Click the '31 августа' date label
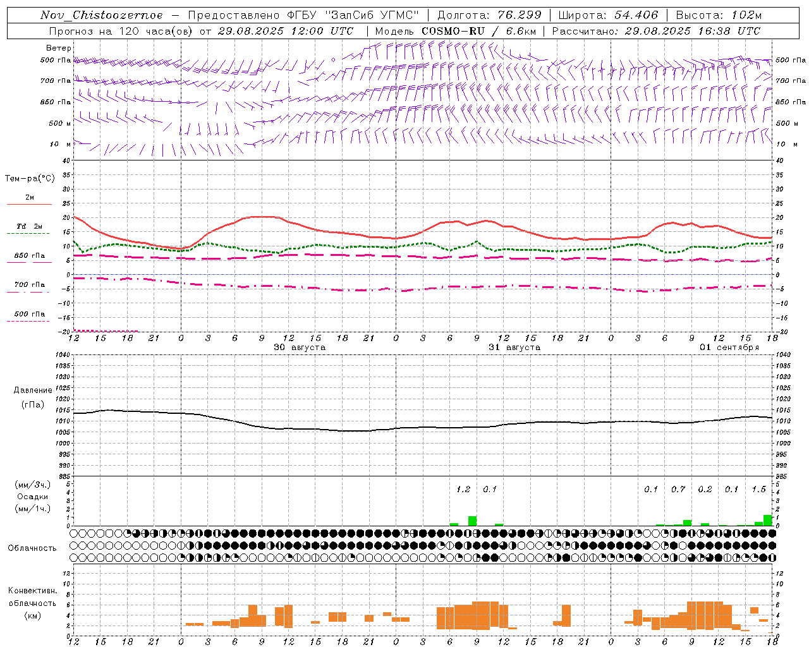The image size is (809, 647). coord(514,348)
